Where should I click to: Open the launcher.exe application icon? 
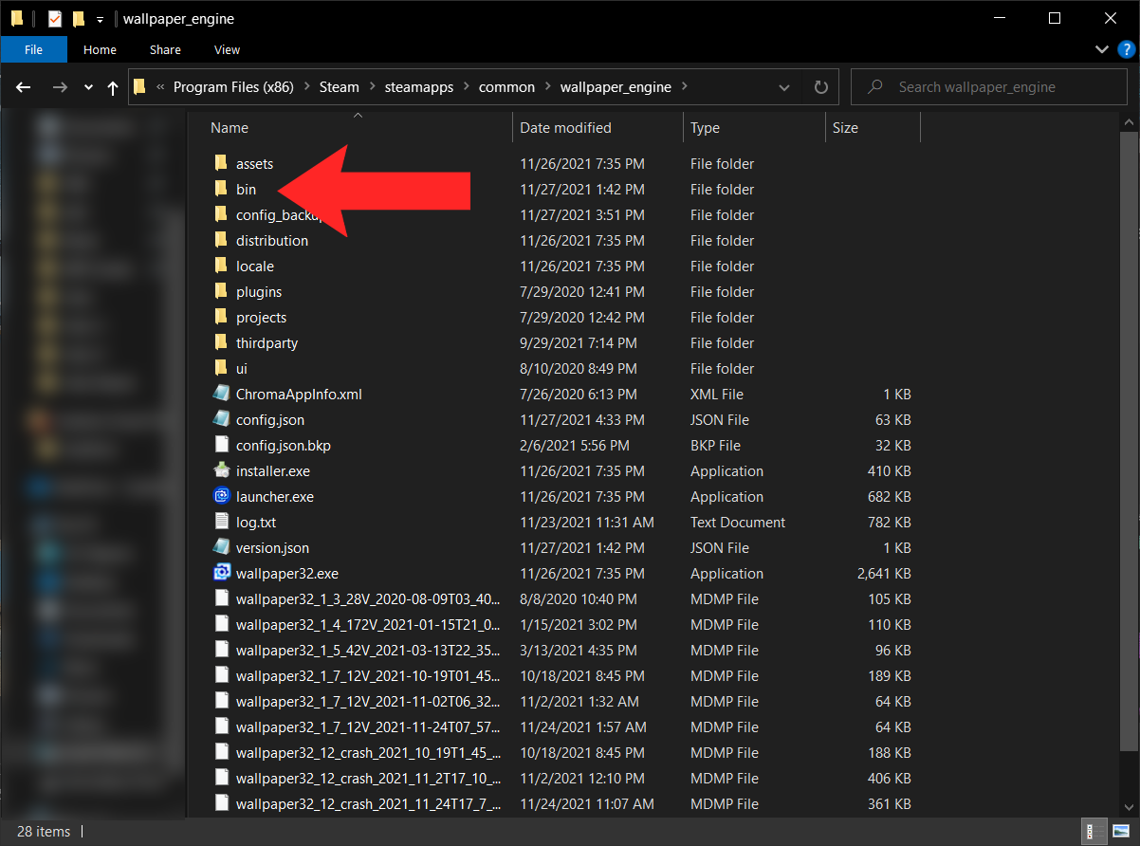[221, 496]
